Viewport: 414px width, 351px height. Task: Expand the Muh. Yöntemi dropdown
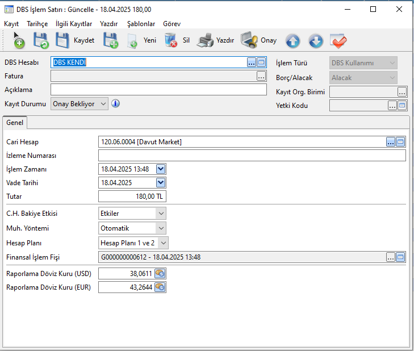pos(161,228)
